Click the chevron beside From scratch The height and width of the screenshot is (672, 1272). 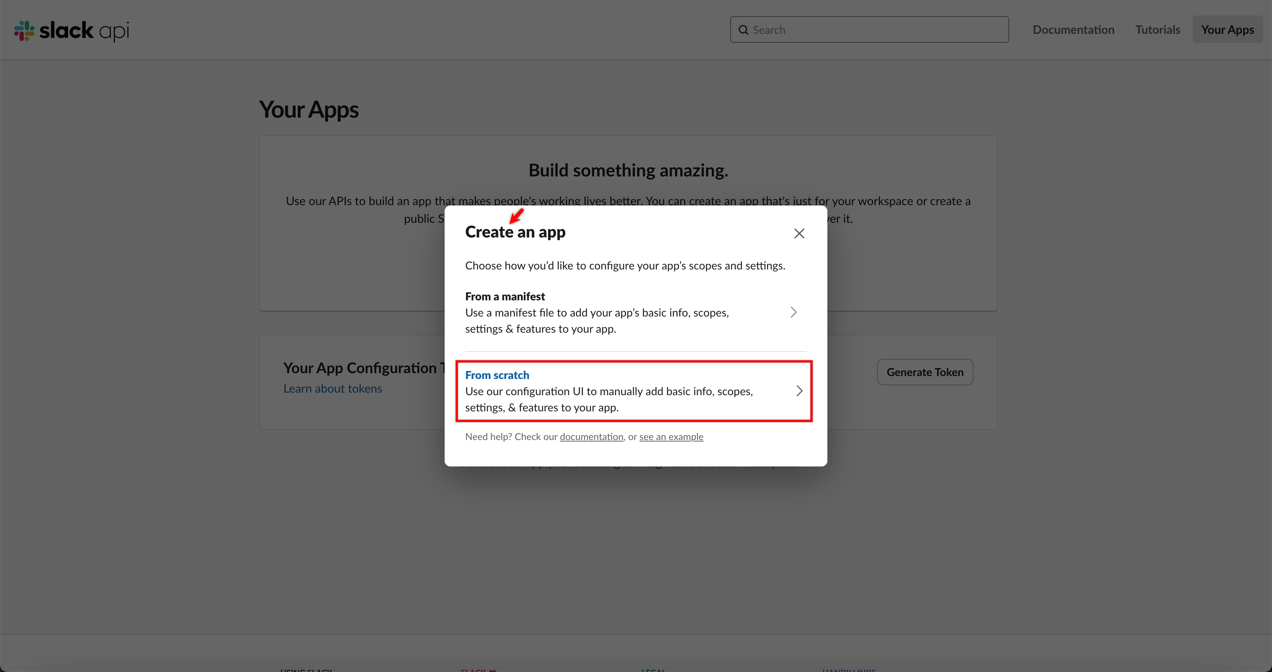coord(799,391)
